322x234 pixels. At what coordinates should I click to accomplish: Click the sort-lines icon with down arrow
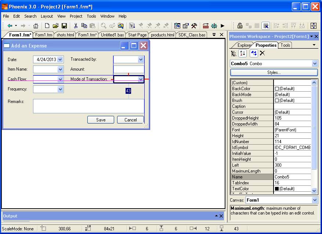coord(132,26)
